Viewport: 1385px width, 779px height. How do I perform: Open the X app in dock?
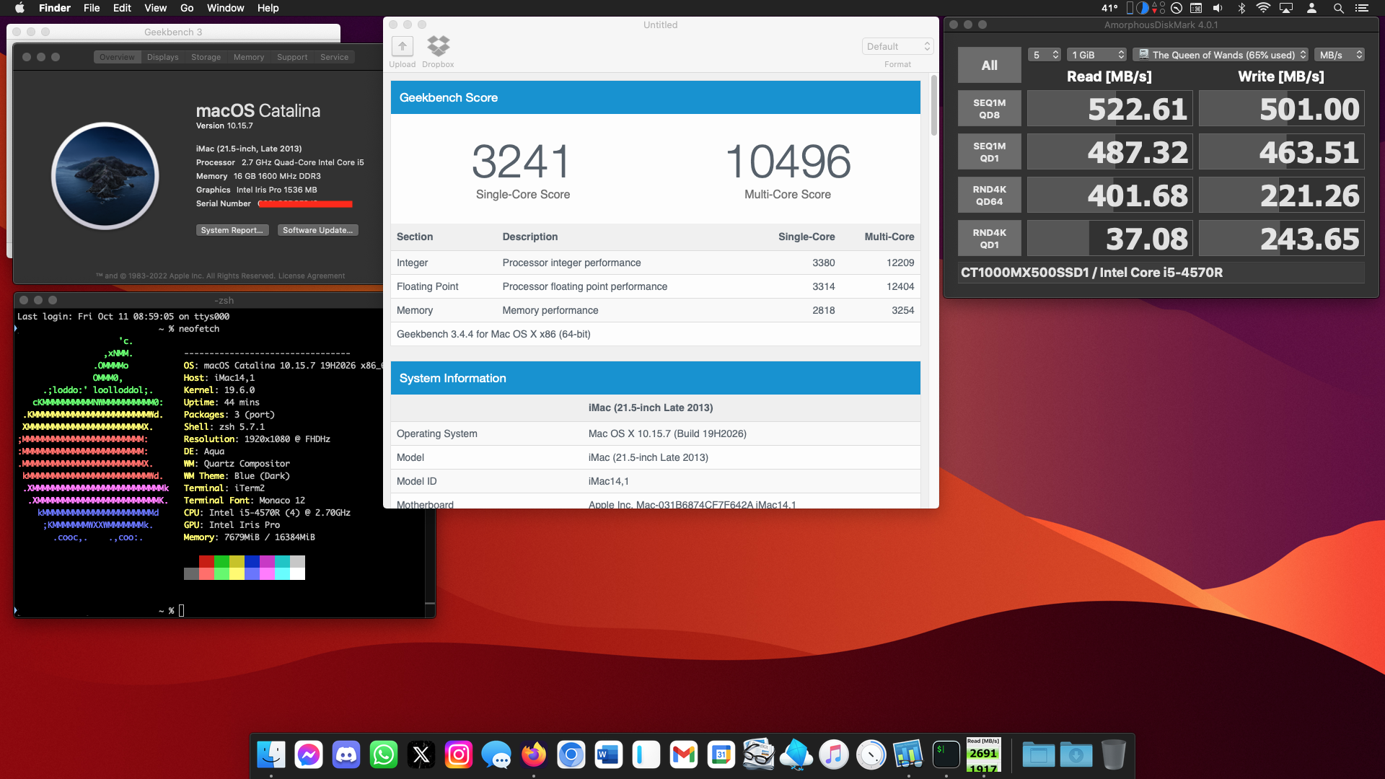tap(421, 755)
